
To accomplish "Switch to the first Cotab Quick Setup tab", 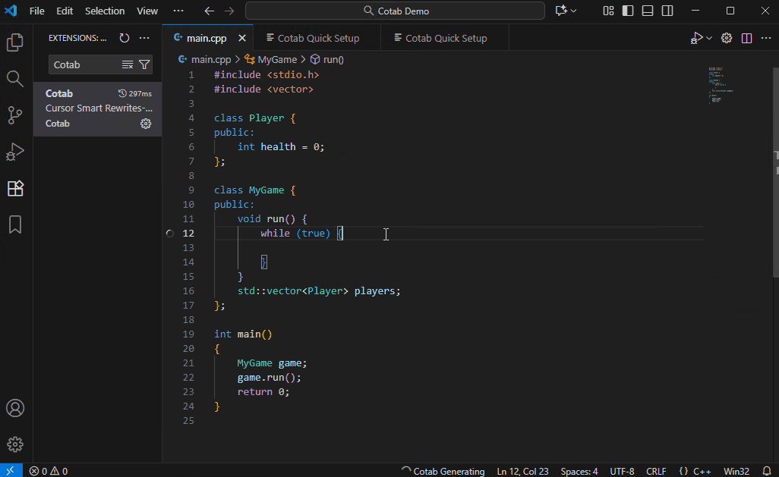I will coord(318,38).
